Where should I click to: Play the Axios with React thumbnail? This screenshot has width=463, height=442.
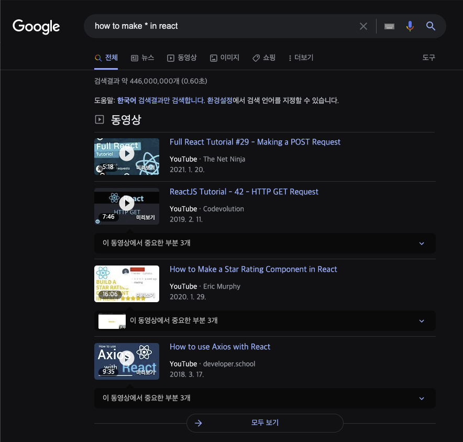point(127,361)
